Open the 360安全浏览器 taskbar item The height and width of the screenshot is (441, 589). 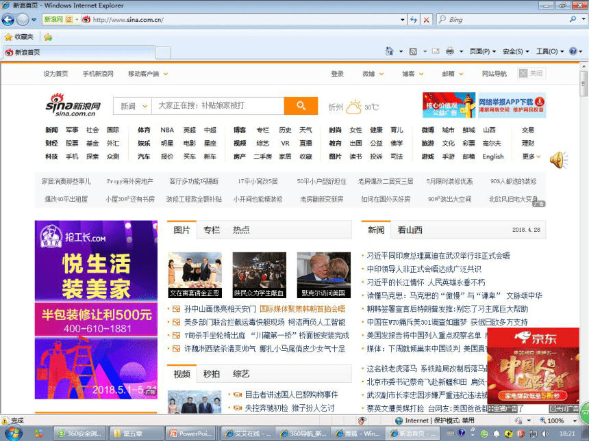point(79,433)
